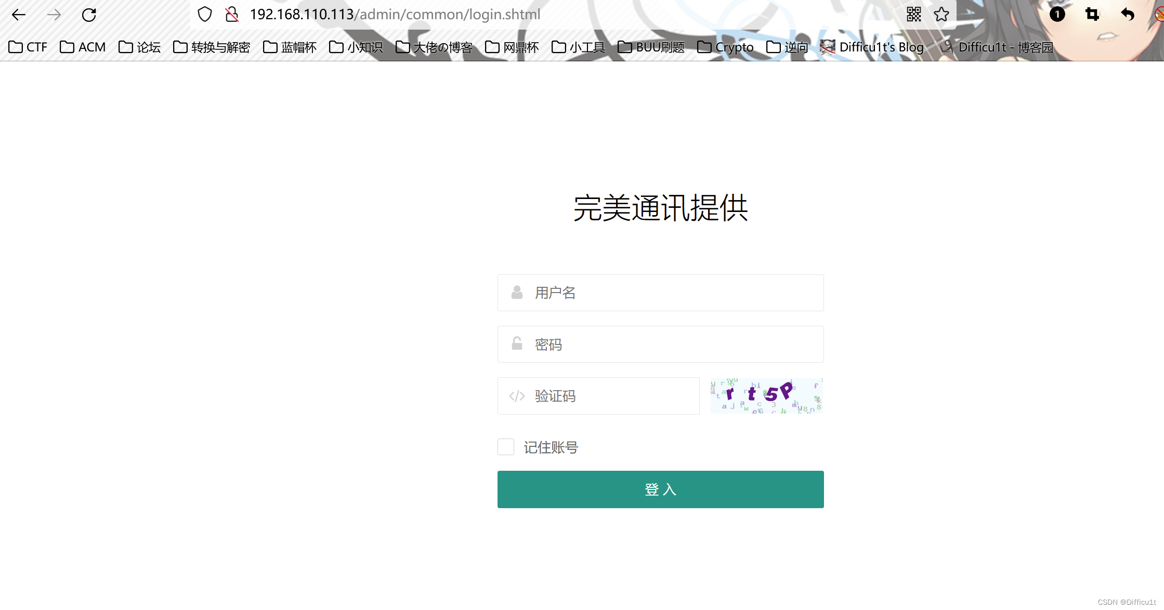Click the blocked permission icon in address bar

(231, 15)
